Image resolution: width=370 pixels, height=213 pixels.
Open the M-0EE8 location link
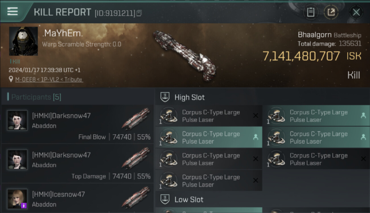point(49,80)
